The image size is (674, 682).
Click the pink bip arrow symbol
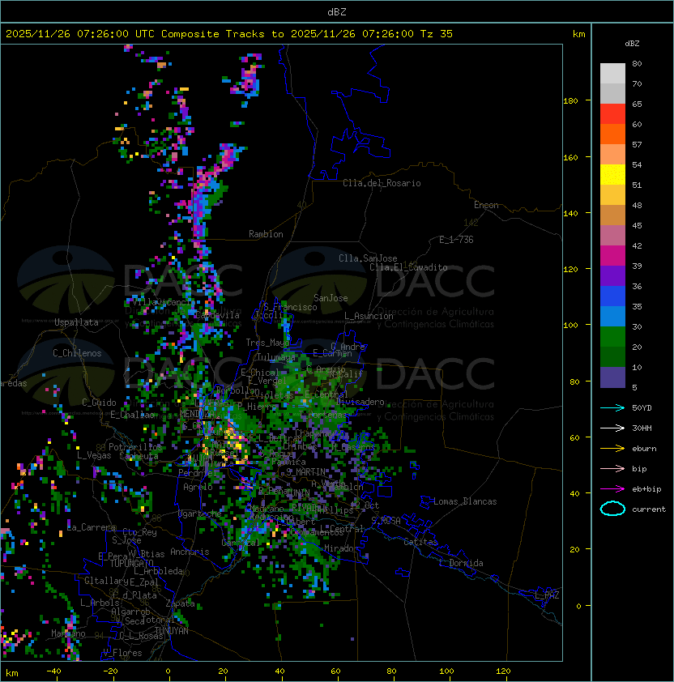612,469
